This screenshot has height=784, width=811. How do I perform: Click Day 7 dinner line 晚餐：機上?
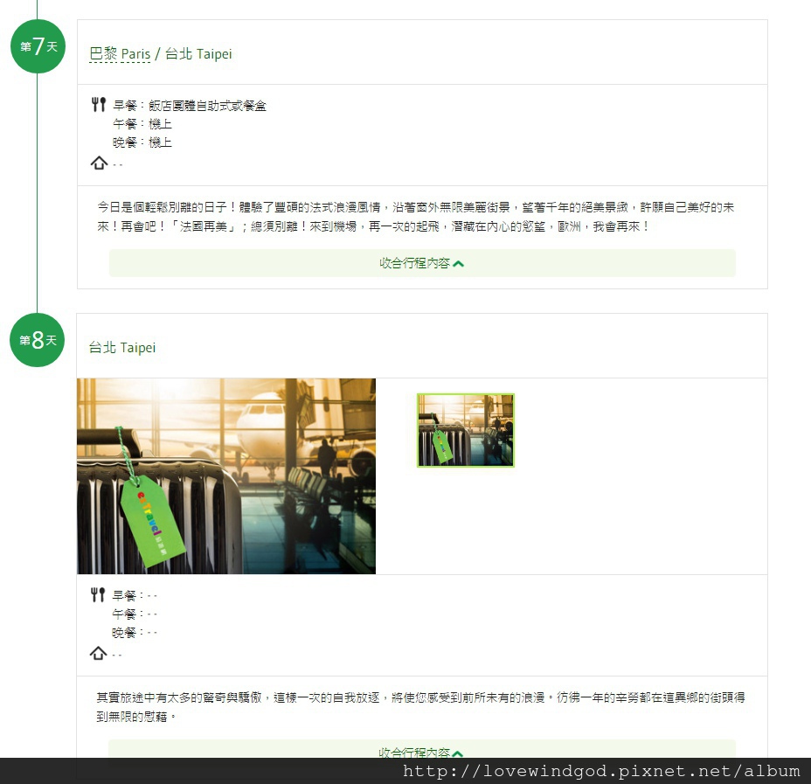(142, 142)
